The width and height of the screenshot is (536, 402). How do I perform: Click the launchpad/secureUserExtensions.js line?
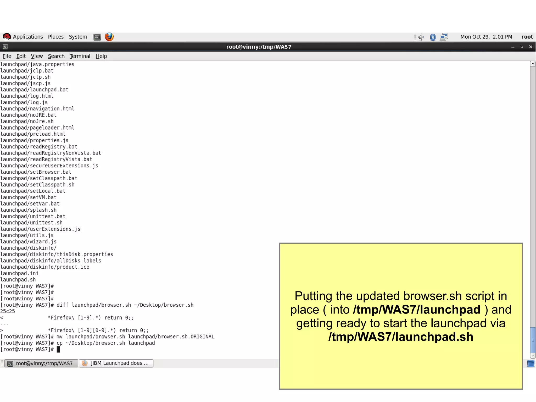pyautogui.click(x=49, y=166)
